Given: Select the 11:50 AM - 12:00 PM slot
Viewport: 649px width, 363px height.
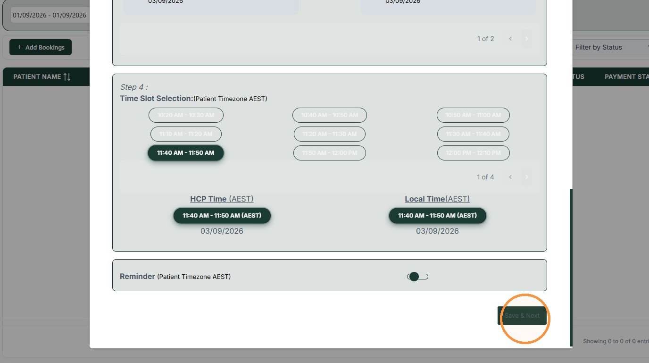Looking at the screenshot, I should pos(330,153).
